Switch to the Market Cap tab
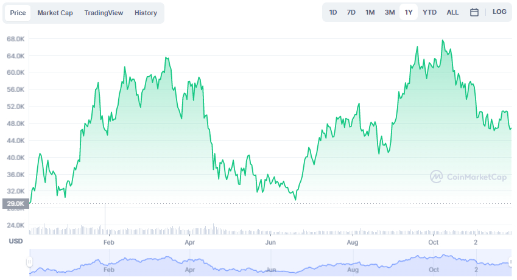Viewport: 517px width, 280px height. pos(55,13)
